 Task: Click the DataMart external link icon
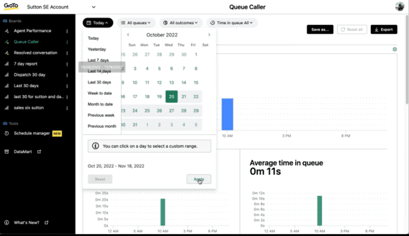(x=39, y=151)
